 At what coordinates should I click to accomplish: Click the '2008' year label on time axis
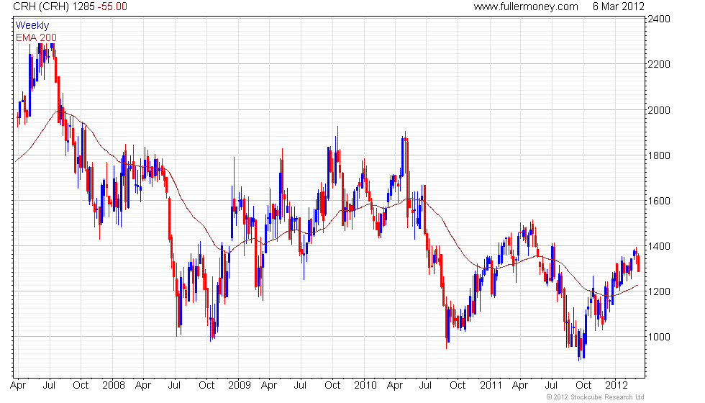114,386
